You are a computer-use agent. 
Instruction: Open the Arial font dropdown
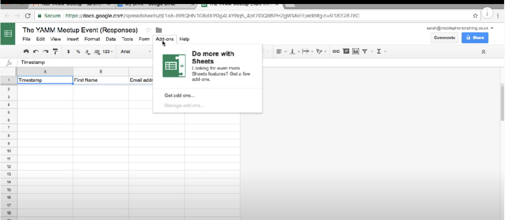135,51
